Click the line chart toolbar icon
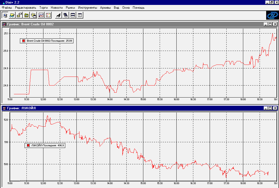This screenshot has height=188, width=279. [x=41, y=15]
